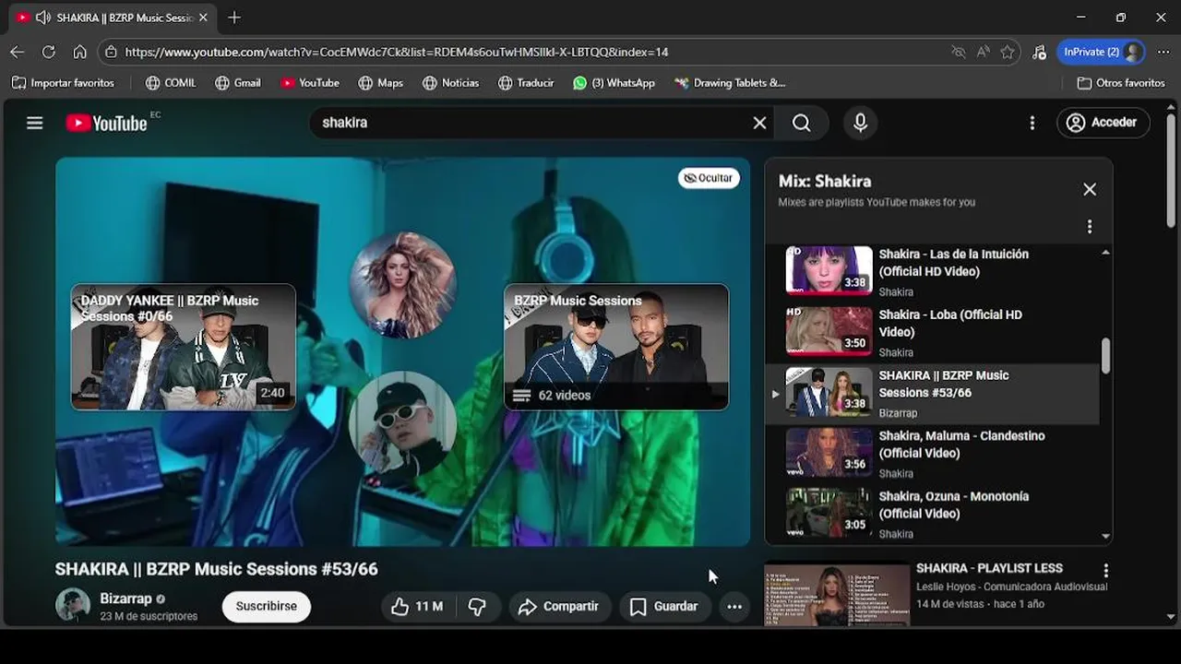Click the magnifier search button
The height and width of the screenshot is (664, 1181).
[802, 123]
